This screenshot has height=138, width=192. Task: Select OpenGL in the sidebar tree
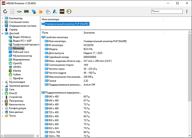(x=17, y=63)
